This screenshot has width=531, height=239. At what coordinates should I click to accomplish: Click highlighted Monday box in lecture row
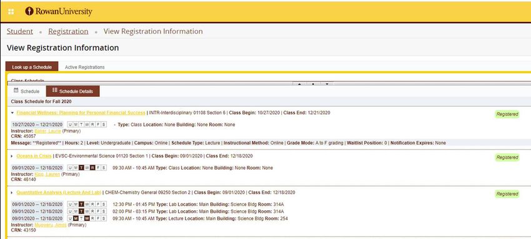click(x=76, y=218)
